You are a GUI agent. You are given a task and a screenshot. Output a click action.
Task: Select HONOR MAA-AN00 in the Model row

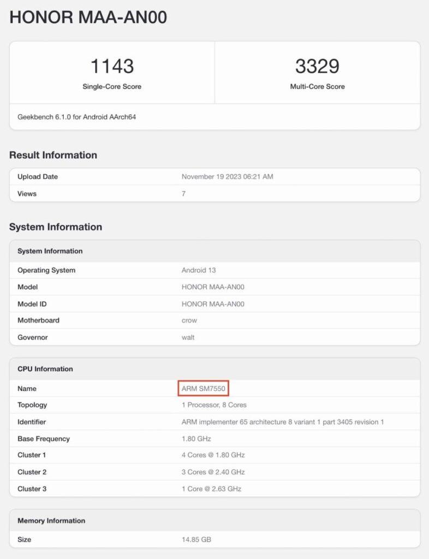pos(213,287)
